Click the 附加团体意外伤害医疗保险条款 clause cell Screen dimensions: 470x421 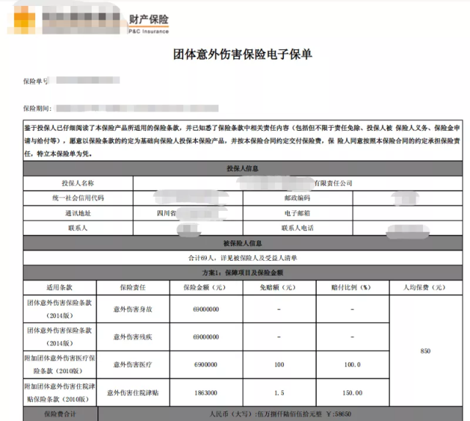click(59, 364)
